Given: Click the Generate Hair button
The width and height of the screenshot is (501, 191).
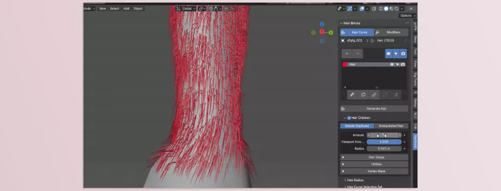Looking at the screenshot, I should click(374, 109).
